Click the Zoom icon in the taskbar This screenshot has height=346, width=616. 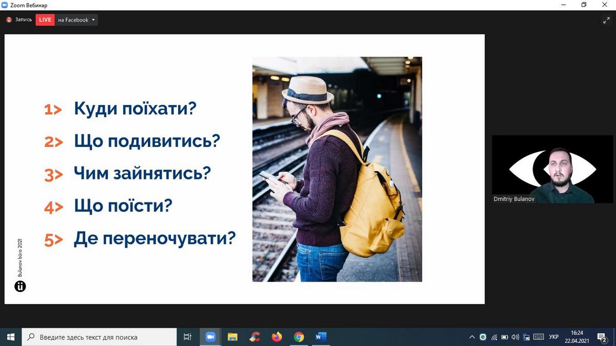(x=210, y=337)
